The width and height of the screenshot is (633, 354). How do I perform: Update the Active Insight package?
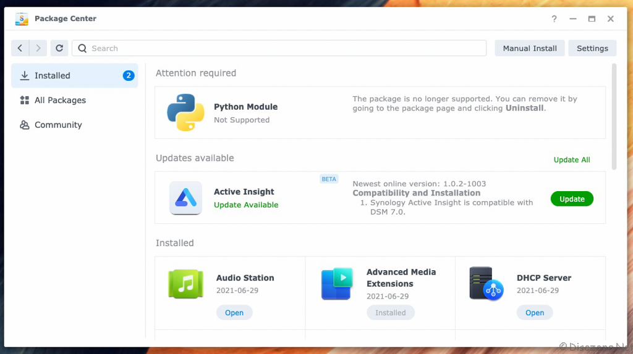point(572,199)
